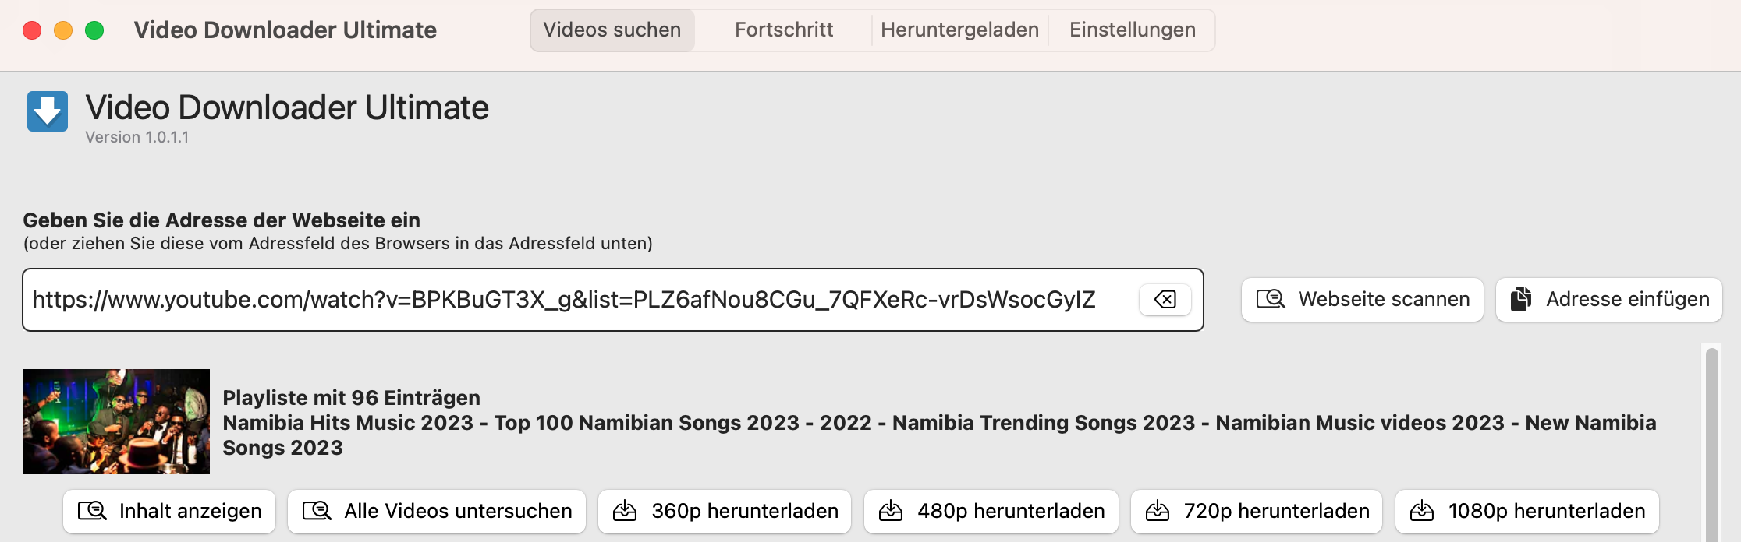Click the magnifier icon on Webseite scannen
Viewport: 1741px width, 542px height.
click(x=1271, y=299)
